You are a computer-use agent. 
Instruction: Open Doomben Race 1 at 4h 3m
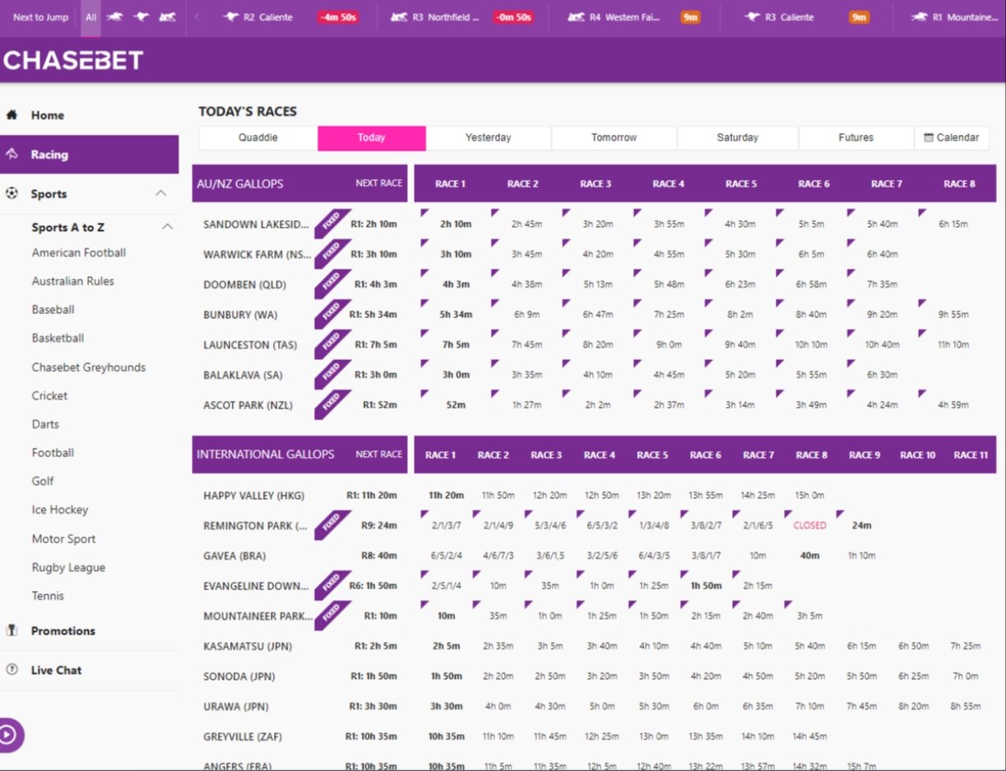454,284
